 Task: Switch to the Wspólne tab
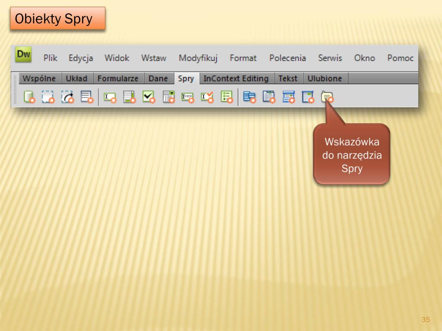(39, 78)
